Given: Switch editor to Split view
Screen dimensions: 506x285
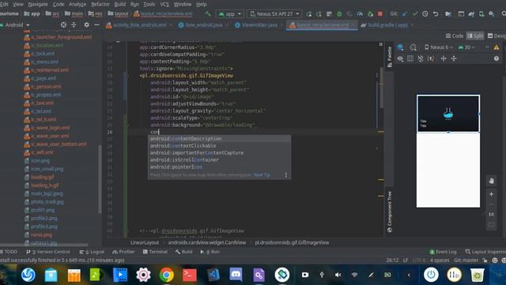Looking at the screenshot, I should pos(475,36).
